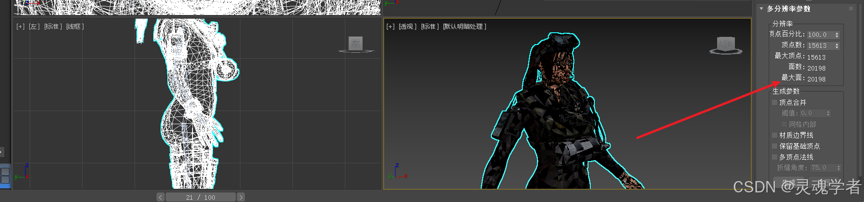Click the 折缝角度 spinner arrows

coord(838,168)
